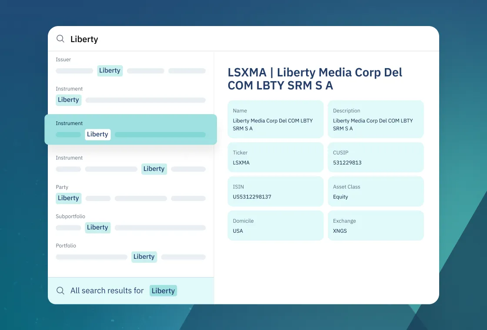The width and height of the screenshot is (487, 330).
Task: Select the Subportfolio search result
Action: click(130, 223)
